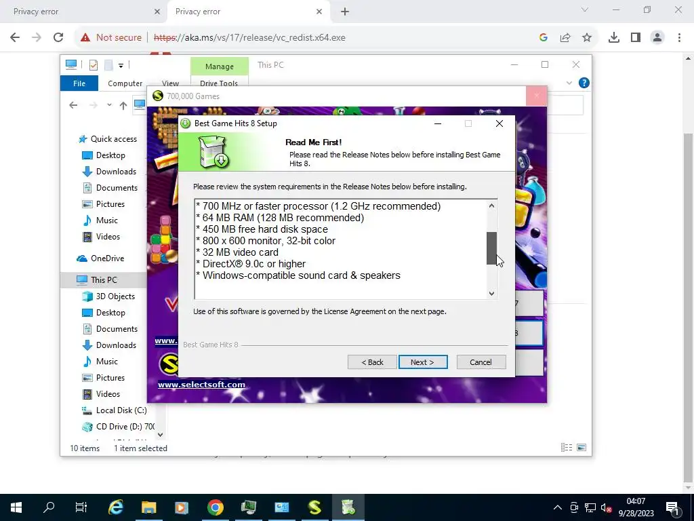Click the Not secure warning indicator
The image size is (694, 521).
[111, 37]
